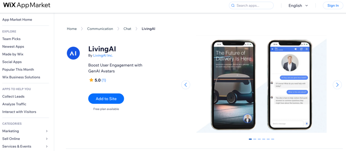346x151 pixels.
Task: Click the Add to Site button
Action: point(106,99)
